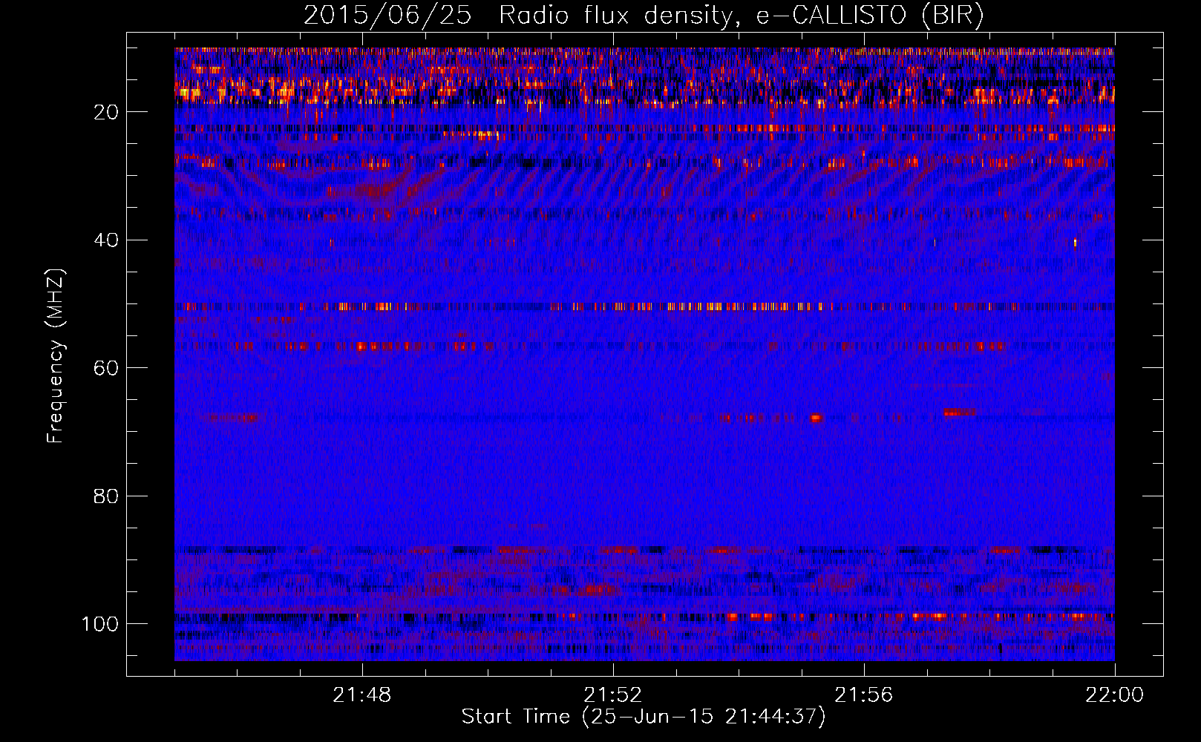Click the 21:52 time tick label

(613, 695)
